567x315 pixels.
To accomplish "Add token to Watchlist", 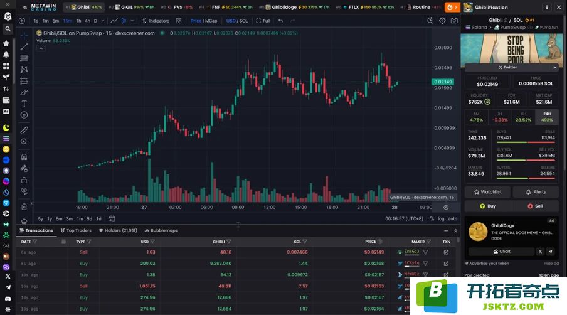I will [x=488, y=192].
